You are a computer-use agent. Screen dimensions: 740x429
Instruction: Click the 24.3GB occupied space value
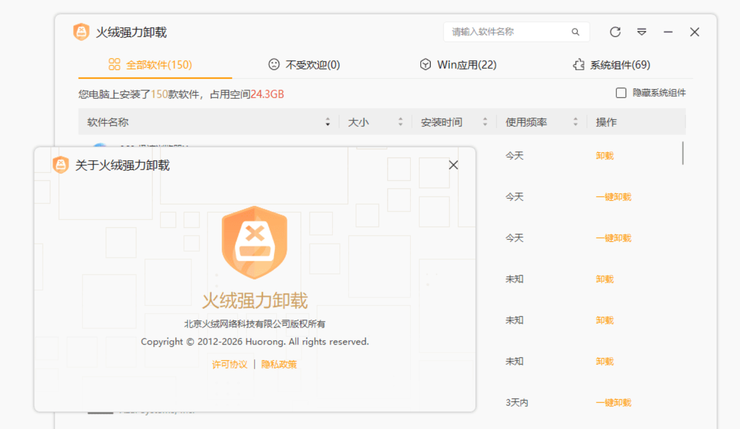click(x=267, y=94)
